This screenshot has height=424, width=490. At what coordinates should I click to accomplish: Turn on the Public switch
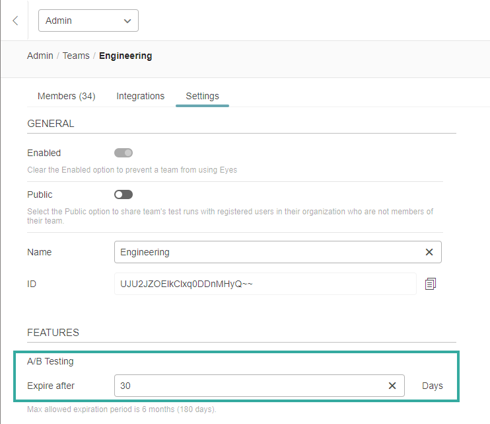pos(123,194)
